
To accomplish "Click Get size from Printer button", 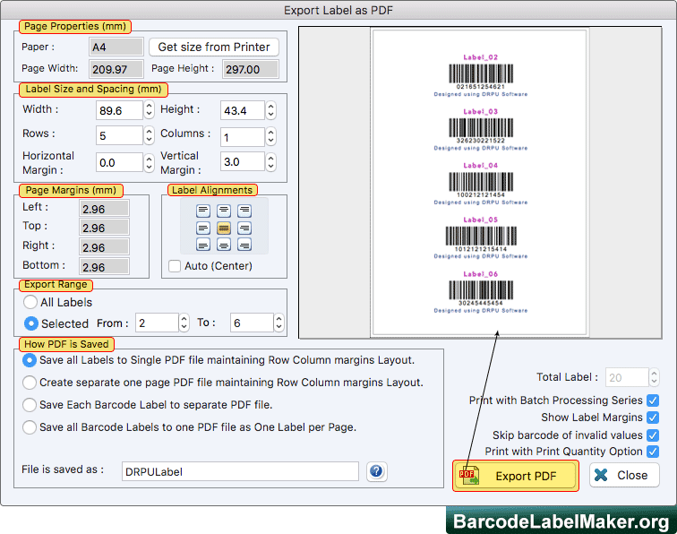I will (214, 47).
